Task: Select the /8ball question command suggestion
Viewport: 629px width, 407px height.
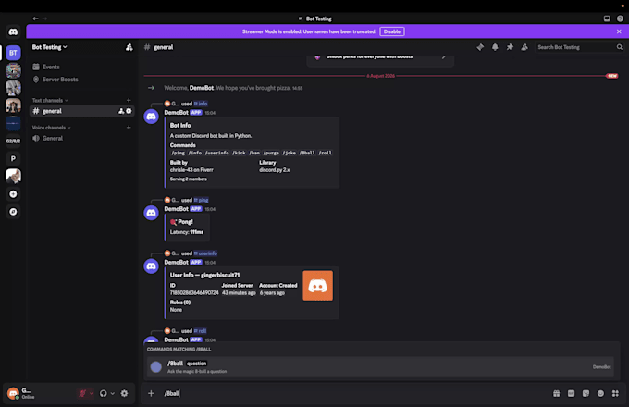Action: (x=380, y=367)
